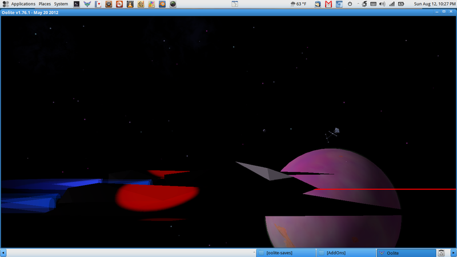The height and width of the screenshot is (257, 457).
Task: Click the left arrow on bottom panel
Action: [x=3, y=252]
